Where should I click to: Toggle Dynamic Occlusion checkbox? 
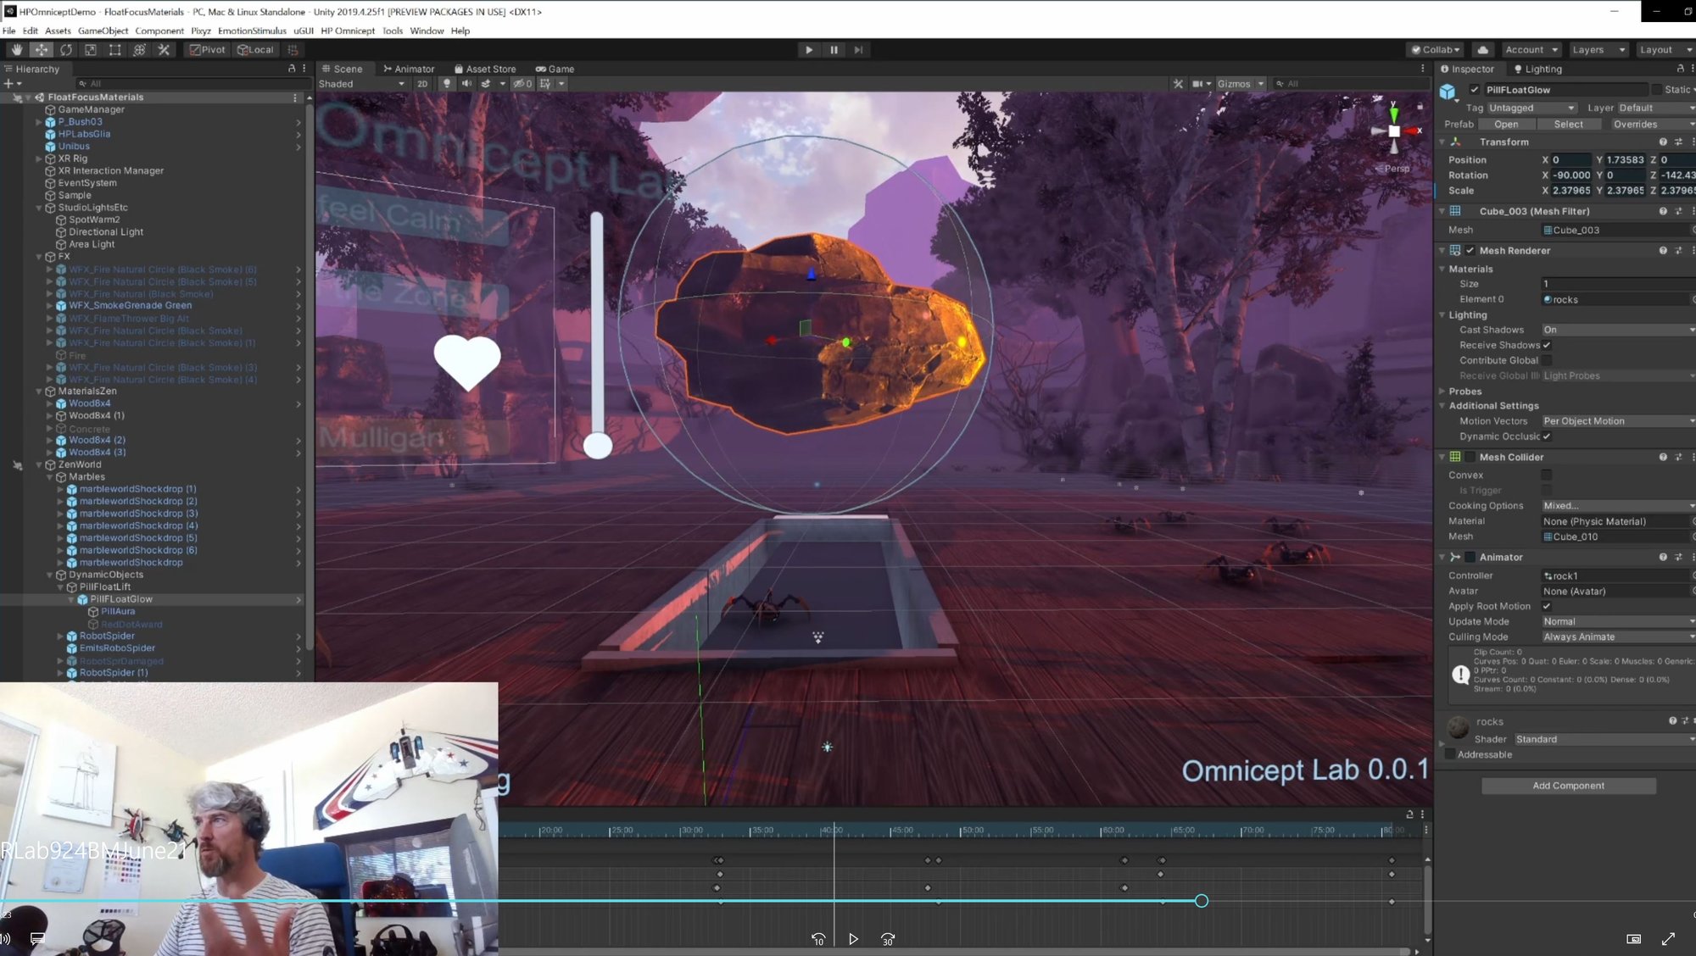click(1547, 436)
